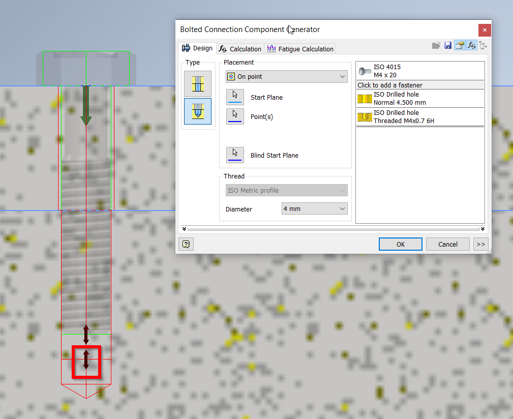
Task: Click the Point(s) selection arrow
Action: pos(234,116)
